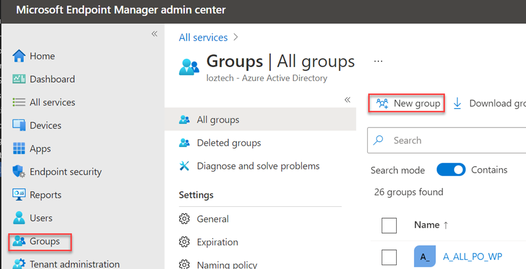The height and width of the screenshot is (269, 526).
Task: Click the breadcrumb chevron after All services
Action: [236, 37]
